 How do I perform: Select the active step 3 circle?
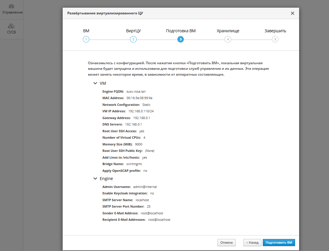point(181,40)
